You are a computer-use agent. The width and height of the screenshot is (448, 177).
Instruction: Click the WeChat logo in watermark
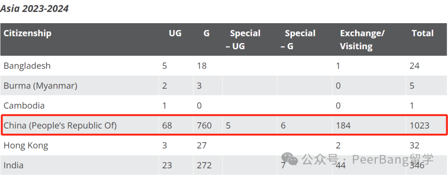point(290,159)
